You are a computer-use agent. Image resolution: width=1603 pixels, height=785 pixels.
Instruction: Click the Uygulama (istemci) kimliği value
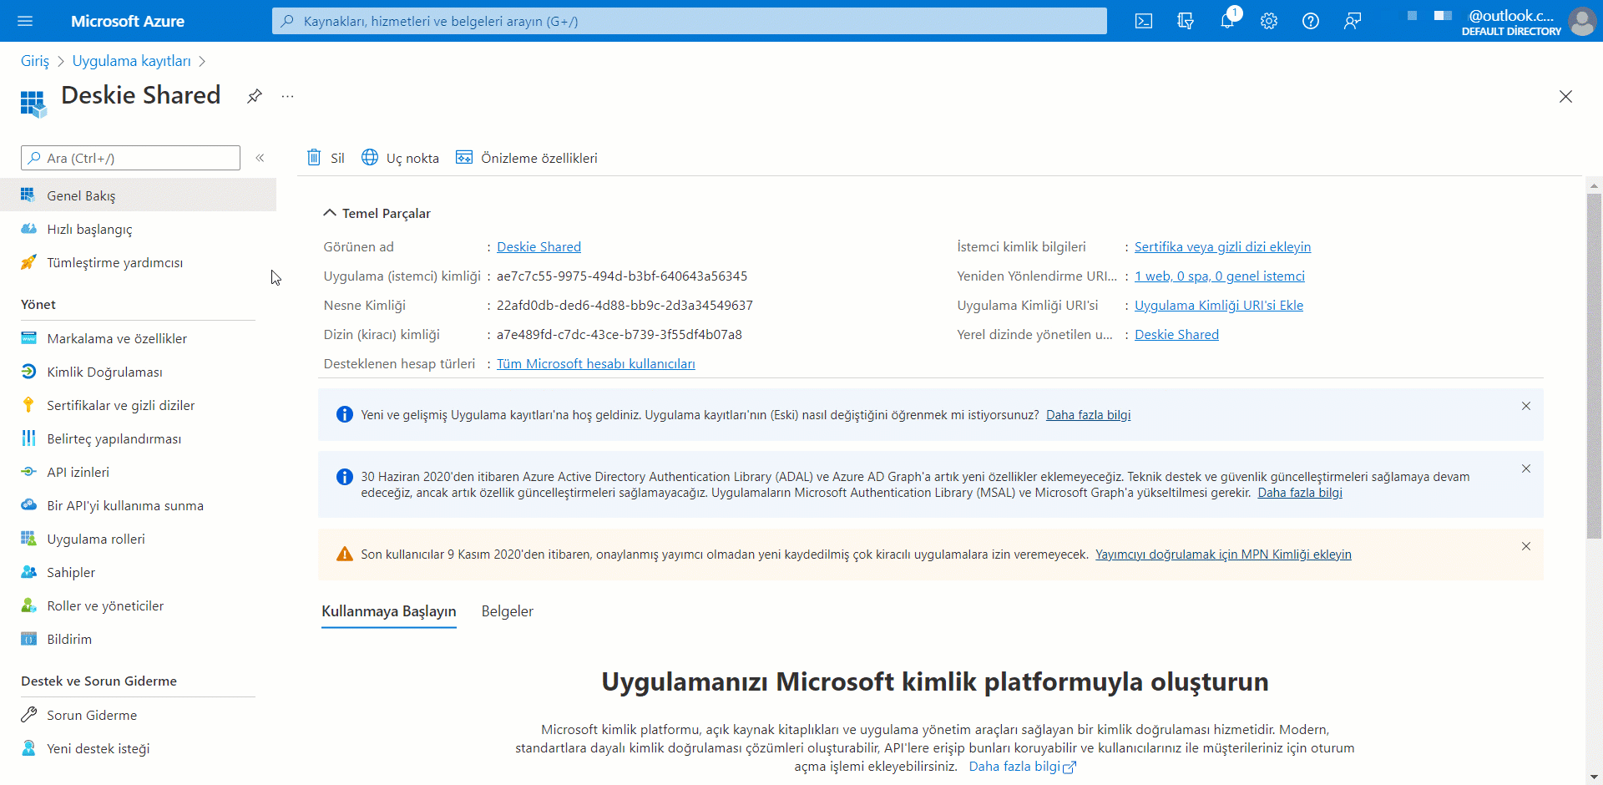coord(622,276)
